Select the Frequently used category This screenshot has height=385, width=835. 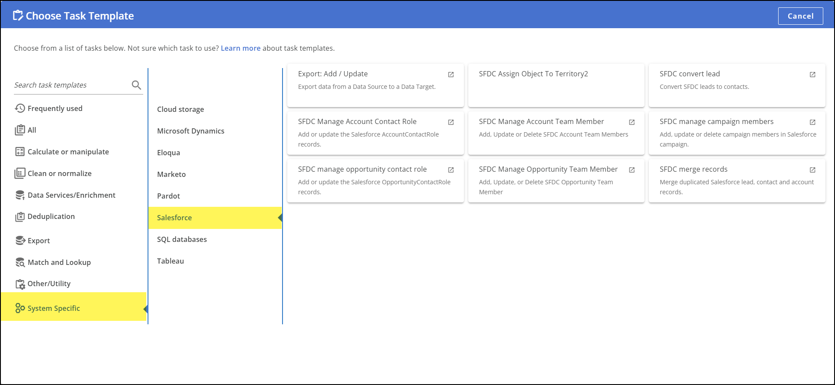(x=55, y=108)
